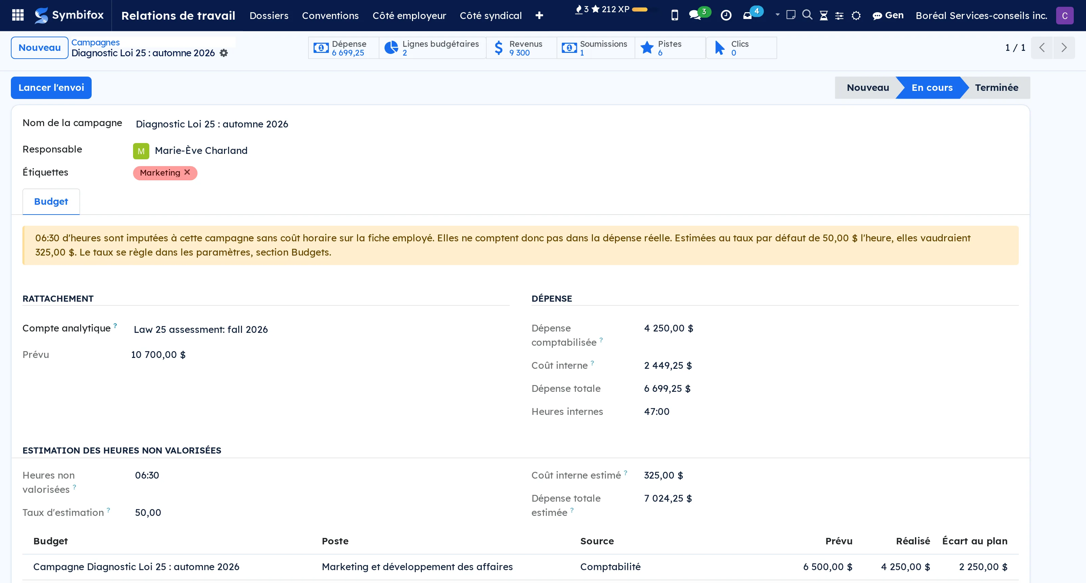The width and height of the screenshot is (1086, 583).
Task: Select the Budget tab
Action: click(51, 202)
